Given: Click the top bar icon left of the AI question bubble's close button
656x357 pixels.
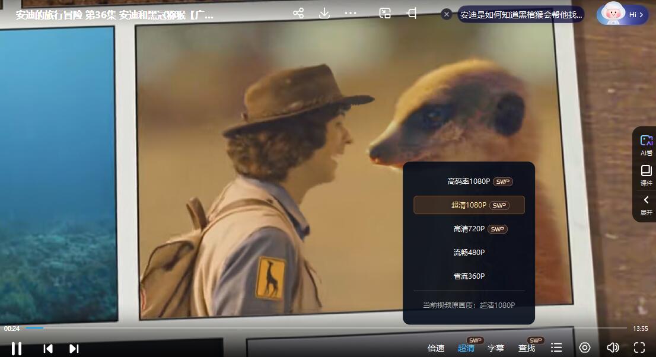Looking at the screenshot, I should click(x=412, y=14).
